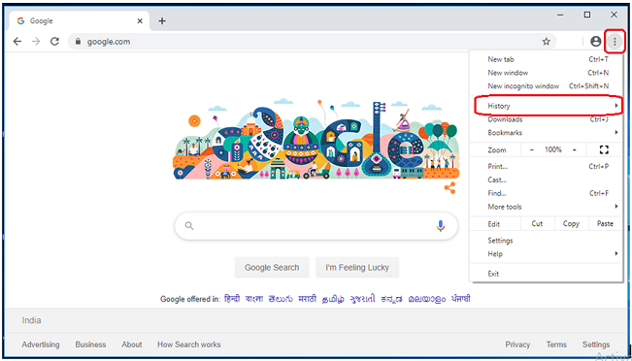Focus the Google search input field
The height and width of the screenshot is (361, 632).
coord(316,226)
